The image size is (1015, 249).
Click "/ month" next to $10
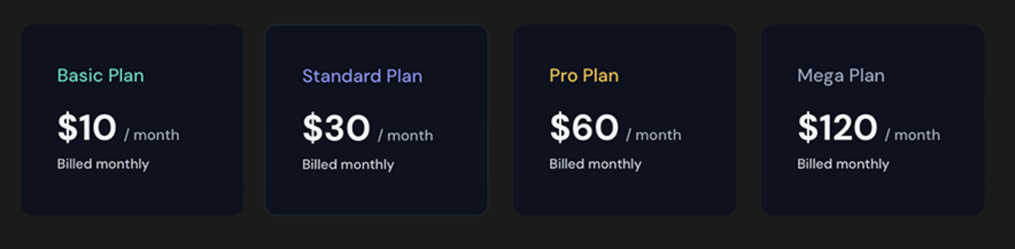click(x=152, y=135)
